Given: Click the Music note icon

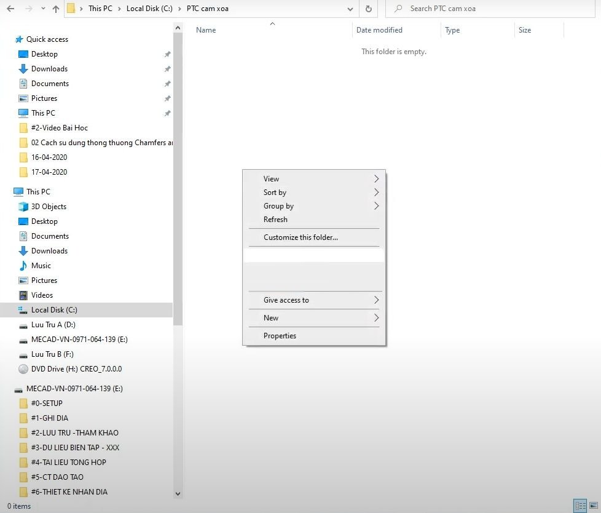Looking at the screenshot, I should (23, 266).
